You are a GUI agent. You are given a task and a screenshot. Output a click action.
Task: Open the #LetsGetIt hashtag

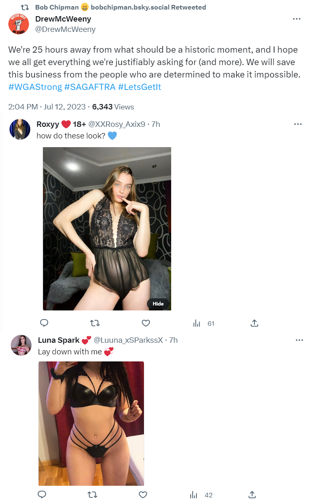pos(140,87)
